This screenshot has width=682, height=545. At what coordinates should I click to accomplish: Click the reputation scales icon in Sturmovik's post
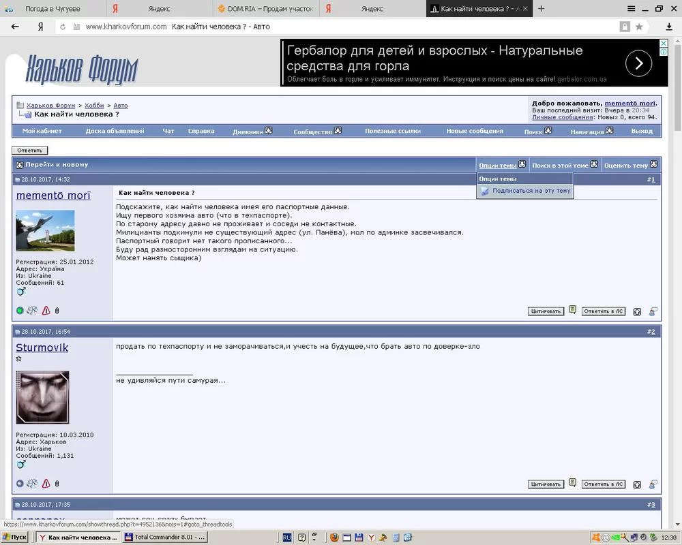(x=32, y=483)
